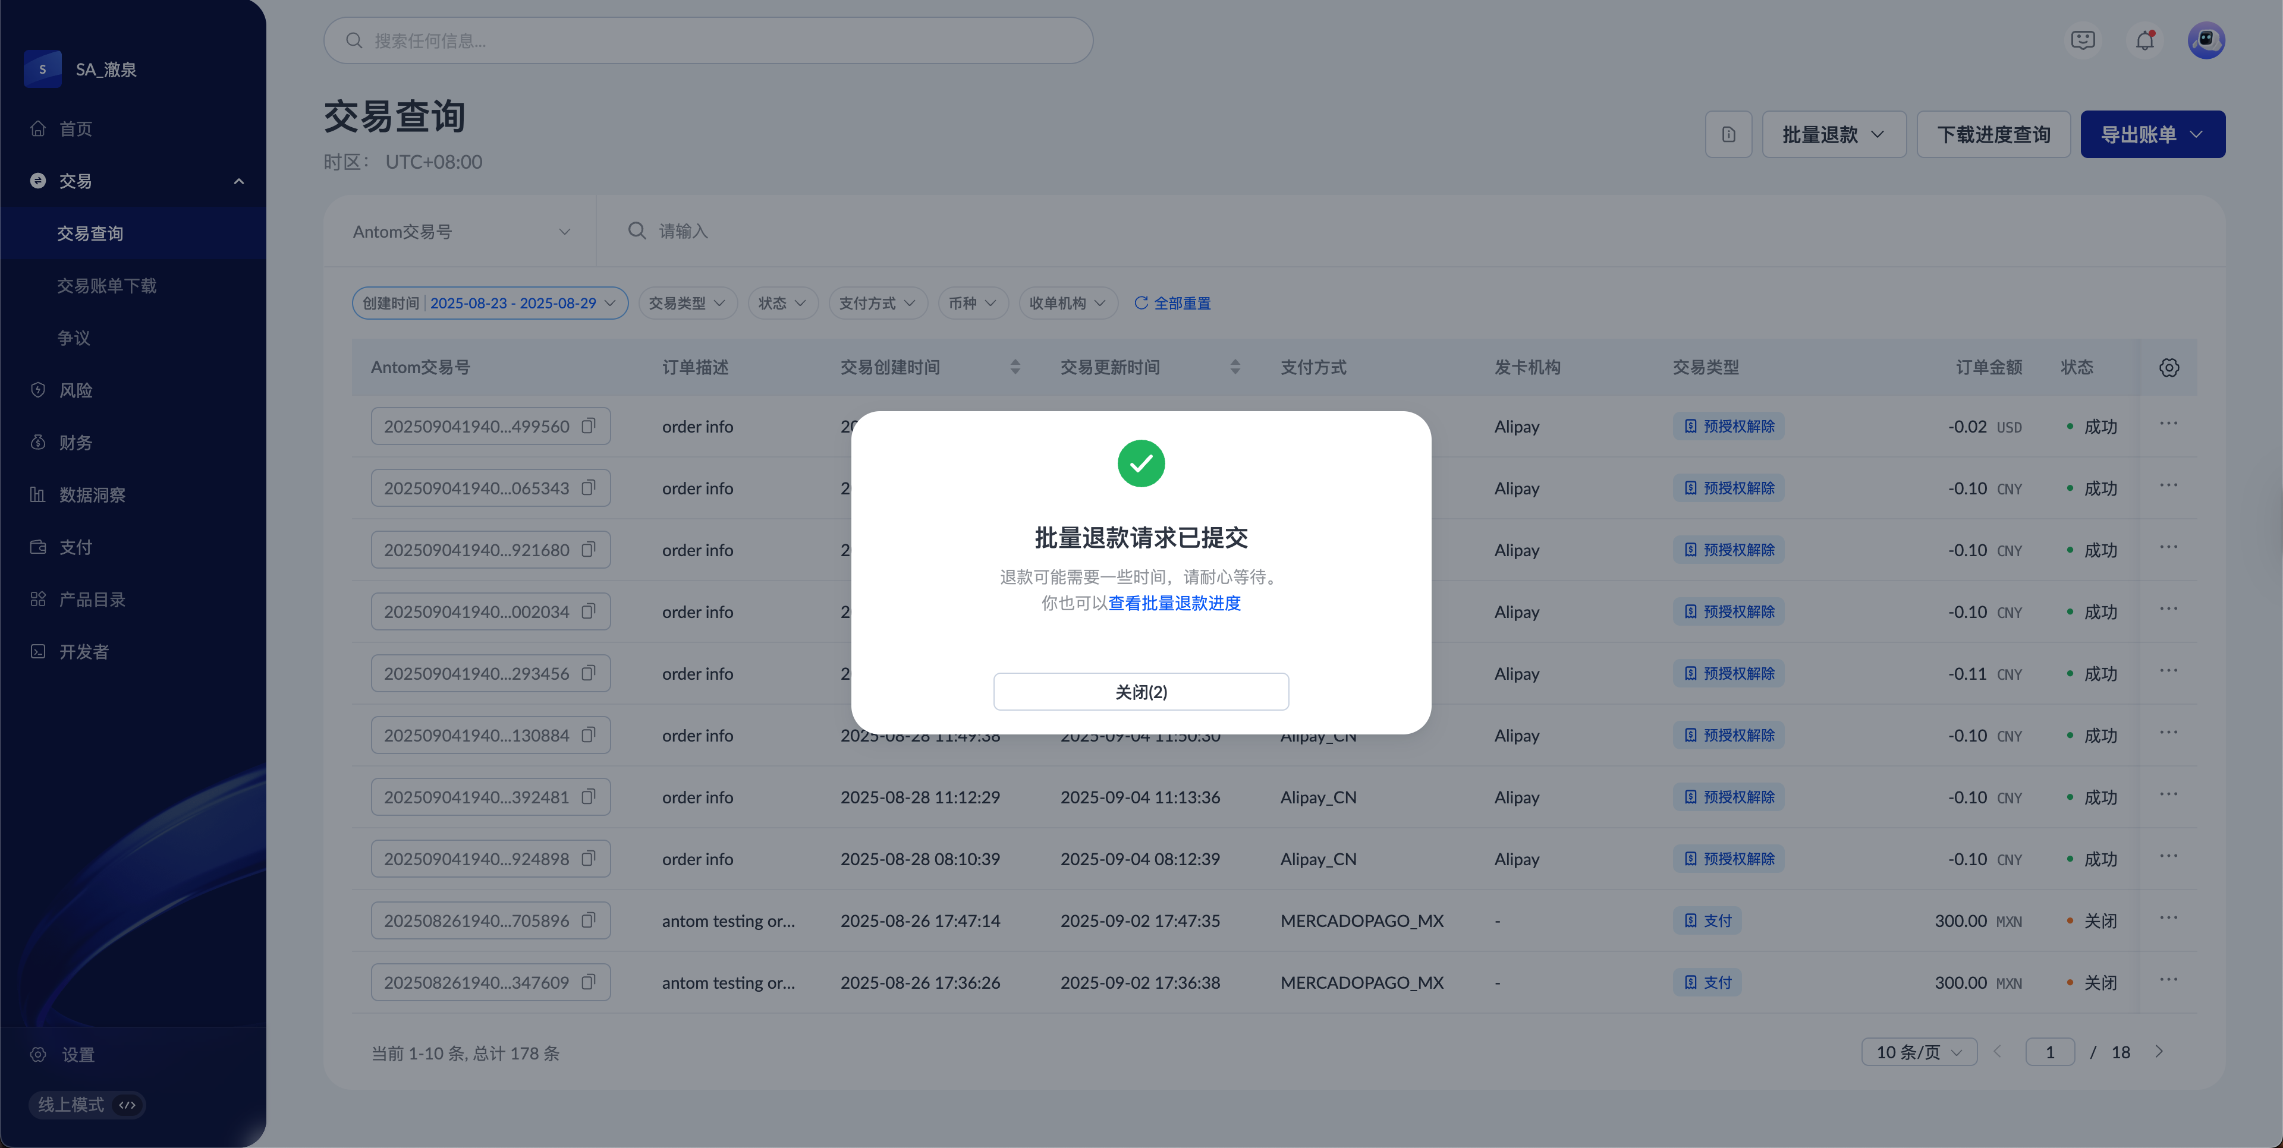Screen dimensions: 2283x1148
Task: Open the feedback smiley icon
Action: (2083, 41)
